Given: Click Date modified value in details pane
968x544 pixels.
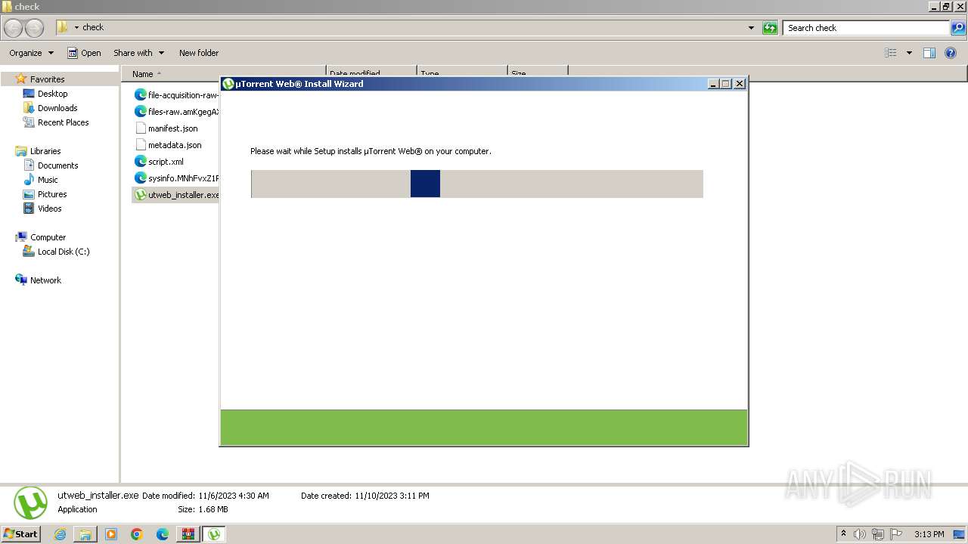Looking at the screenshot, I should (234, 496).
